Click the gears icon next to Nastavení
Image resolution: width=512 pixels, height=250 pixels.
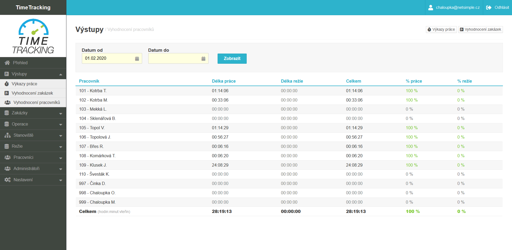pos(7,180)
